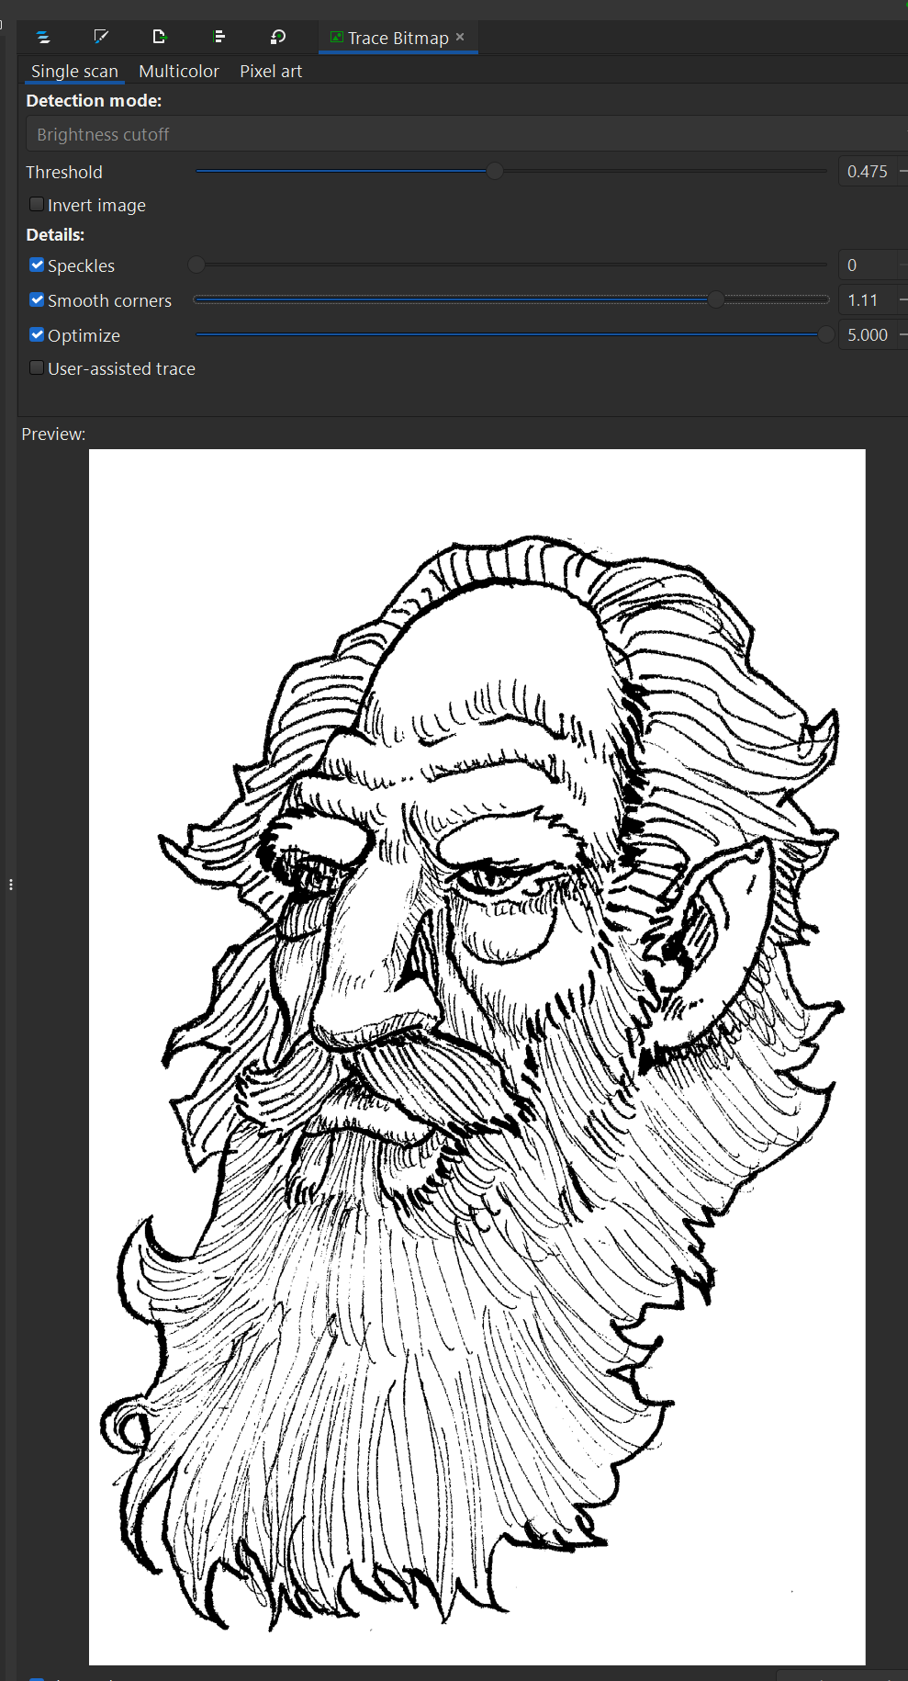908x1681 pixels.
Task: Edit the Optimize value field 5.000
Action: tap(868, 335)
